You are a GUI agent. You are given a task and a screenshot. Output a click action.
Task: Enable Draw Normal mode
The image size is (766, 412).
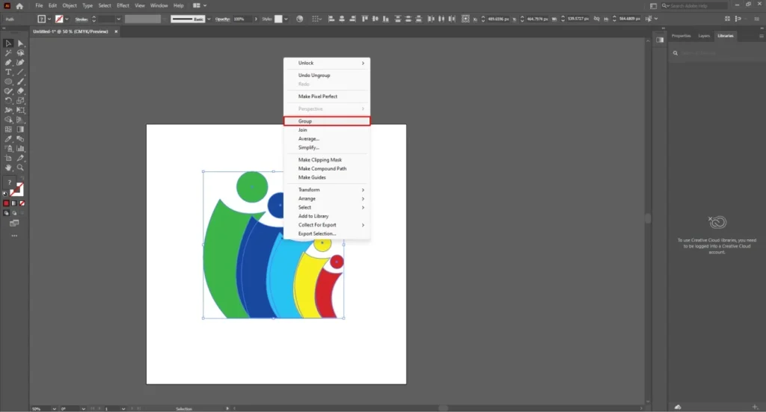point(6,213)
